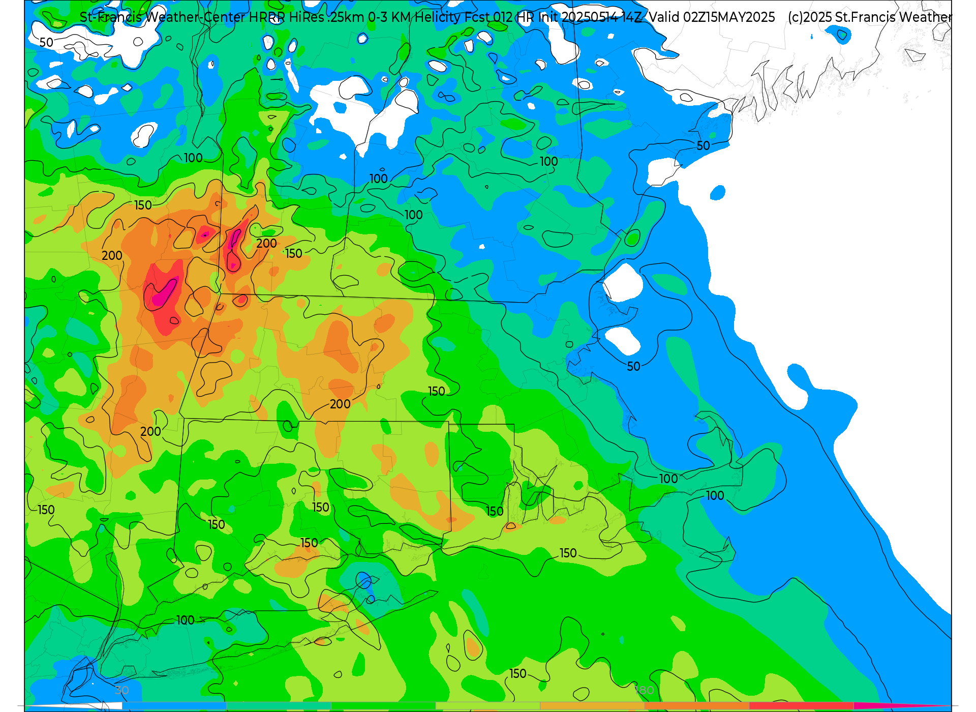Click the red segment of the color bar
The image size is (976, 712).
802,706
